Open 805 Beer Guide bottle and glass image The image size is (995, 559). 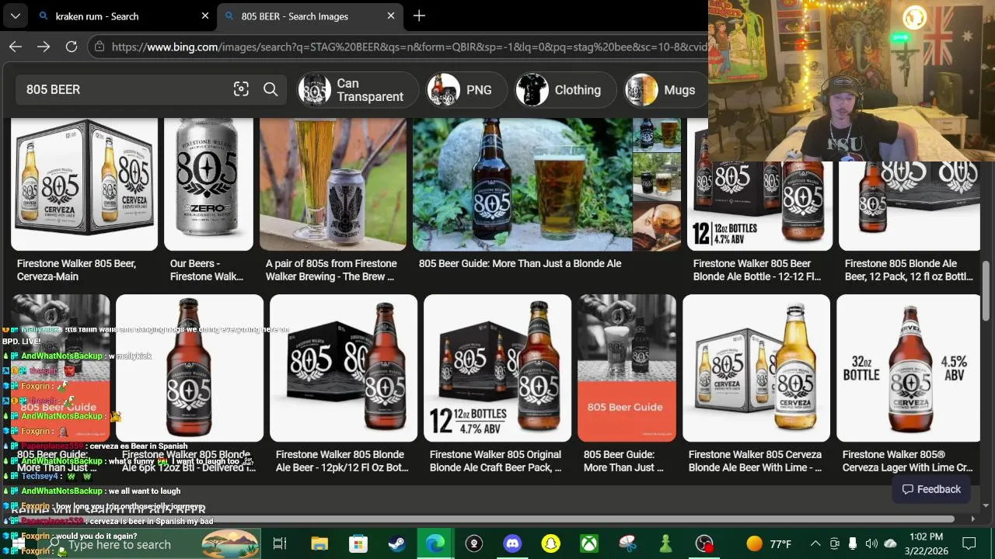coord(522,184)
